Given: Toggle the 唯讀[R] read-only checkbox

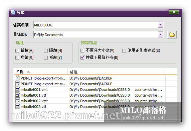Looking at the screenshot, I should pos(17,57).
